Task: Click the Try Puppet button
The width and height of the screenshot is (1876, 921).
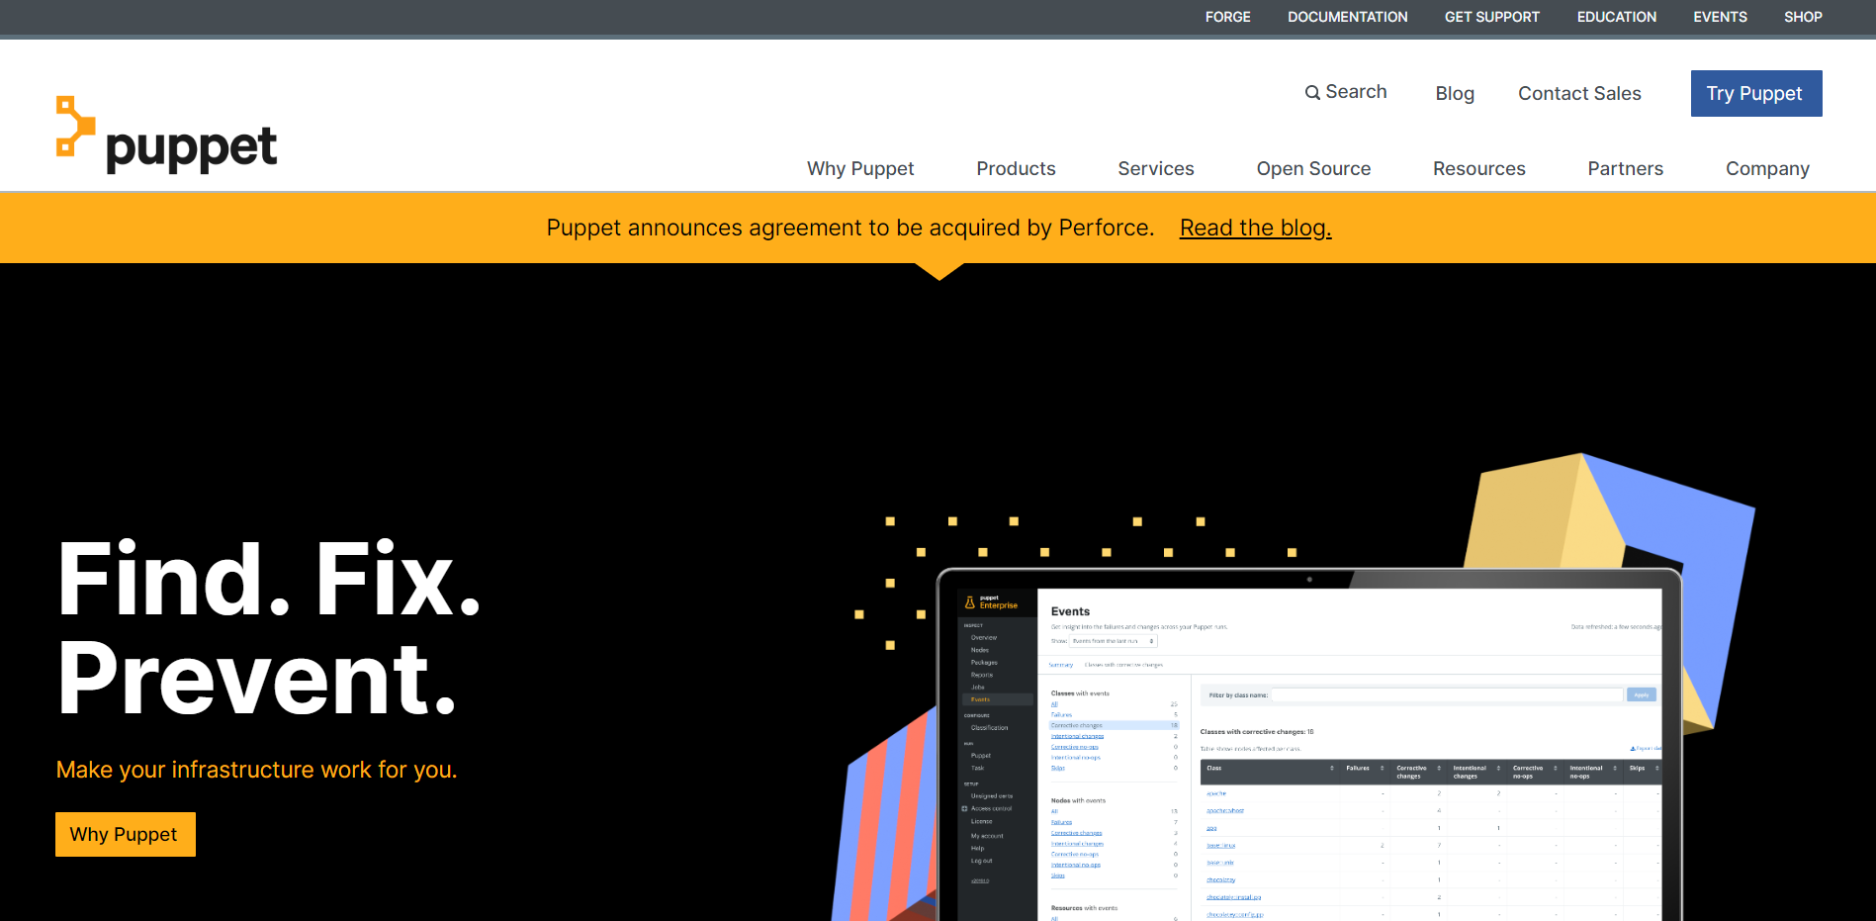Action: click(x=1755, y=93)
